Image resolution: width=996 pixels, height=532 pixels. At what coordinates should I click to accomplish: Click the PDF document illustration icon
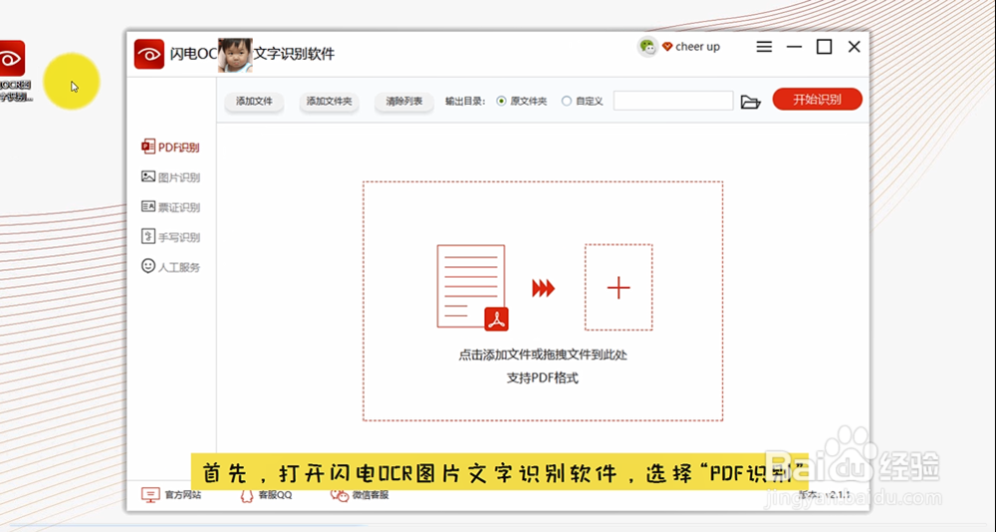click(x=472, y=287)
